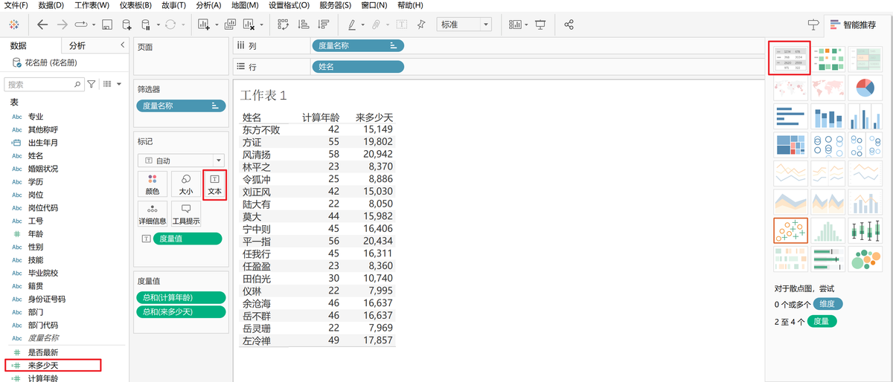
Task: Click the save workbook icon
Action: coord(107,25)
